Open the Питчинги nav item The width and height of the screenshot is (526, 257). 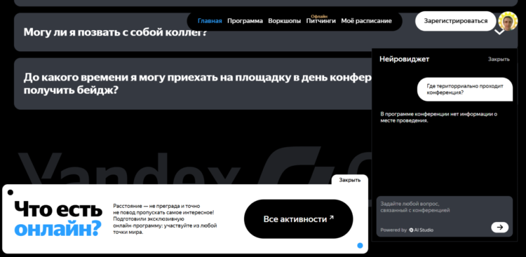coord(321,21)
